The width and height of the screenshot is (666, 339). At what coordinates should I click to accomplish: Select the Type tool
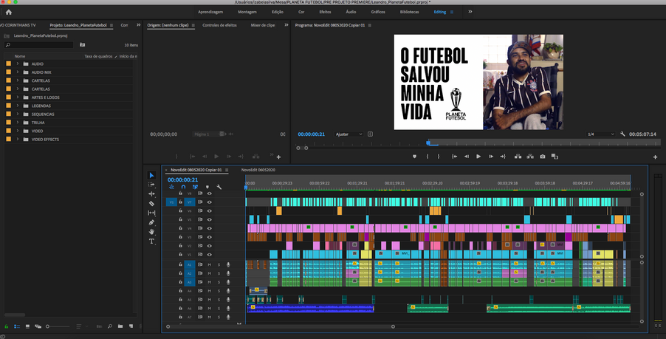152,242
